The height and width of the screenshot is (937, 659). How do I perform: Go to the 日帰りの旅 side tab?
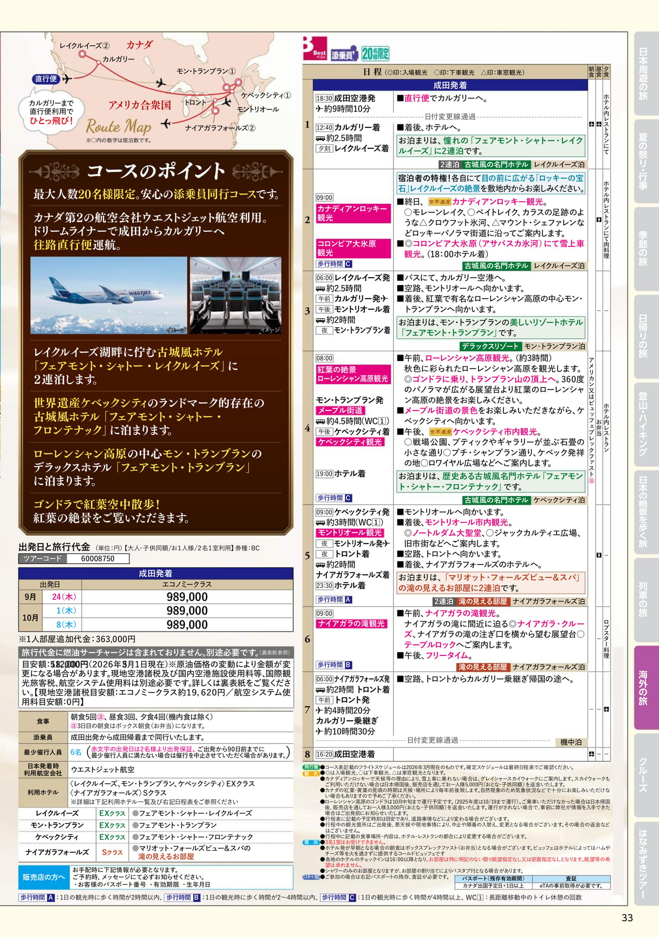pyautogui.click(x=645, y=337)
